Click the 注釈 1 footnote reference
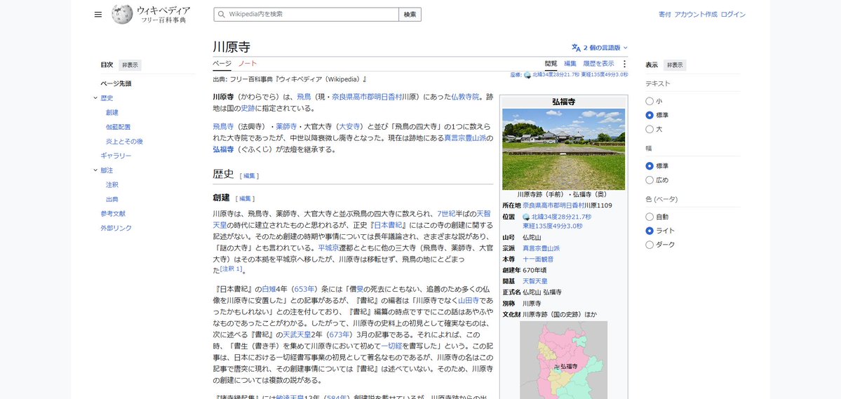Screen dimensions: 841x399 pos(231,268)
